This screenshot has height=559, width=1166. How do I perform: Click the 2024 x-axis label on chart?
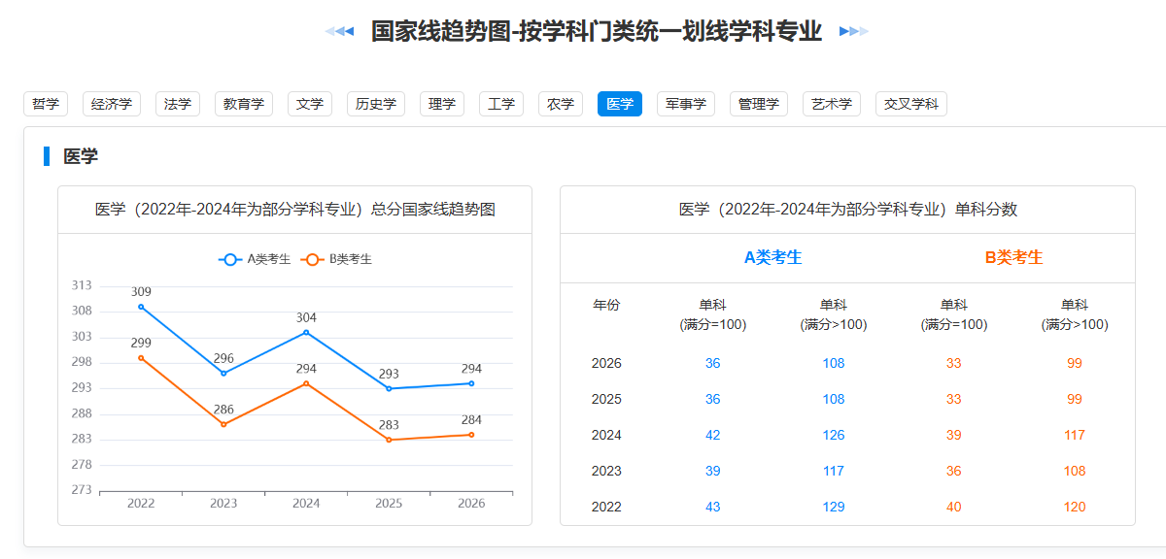coord(306,504)
